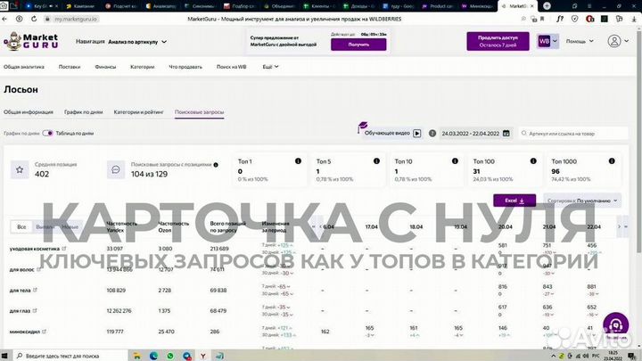Image resolution: width=642 pixels, height=361 pixels.
Task: Export table with Excel button
Action: pyautogui.click(x=514, y=201)
